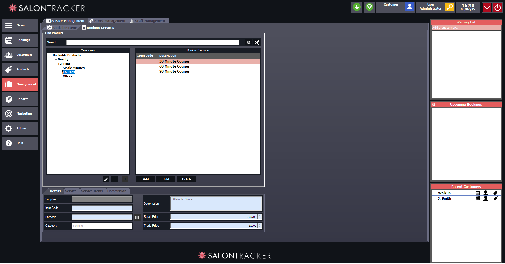Select Single Minutes in the category tree

pyautogui.click(x=74, y=68)
